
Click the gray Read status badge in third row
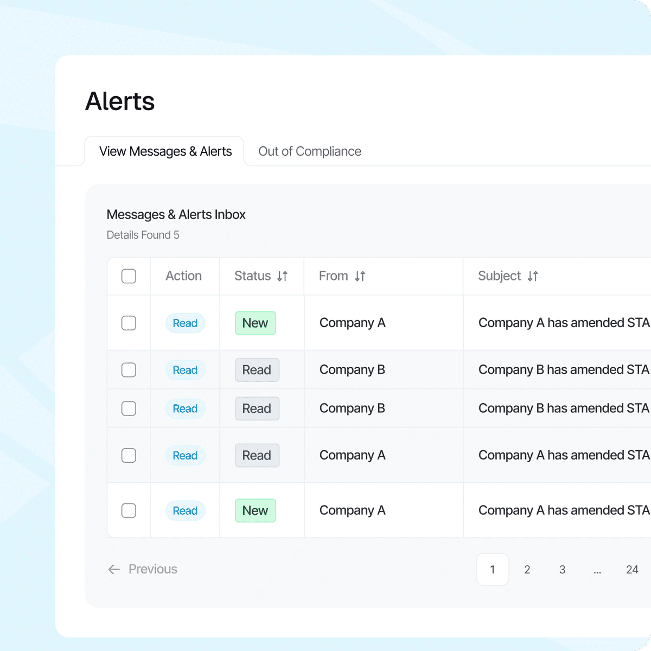click(257, 409)
